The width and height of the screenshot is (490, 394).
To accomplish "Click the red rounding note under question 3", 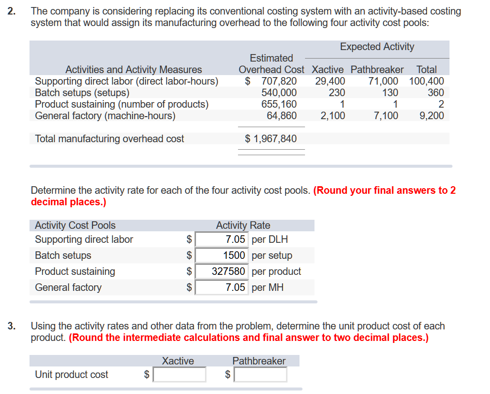I will click(249, 337).
